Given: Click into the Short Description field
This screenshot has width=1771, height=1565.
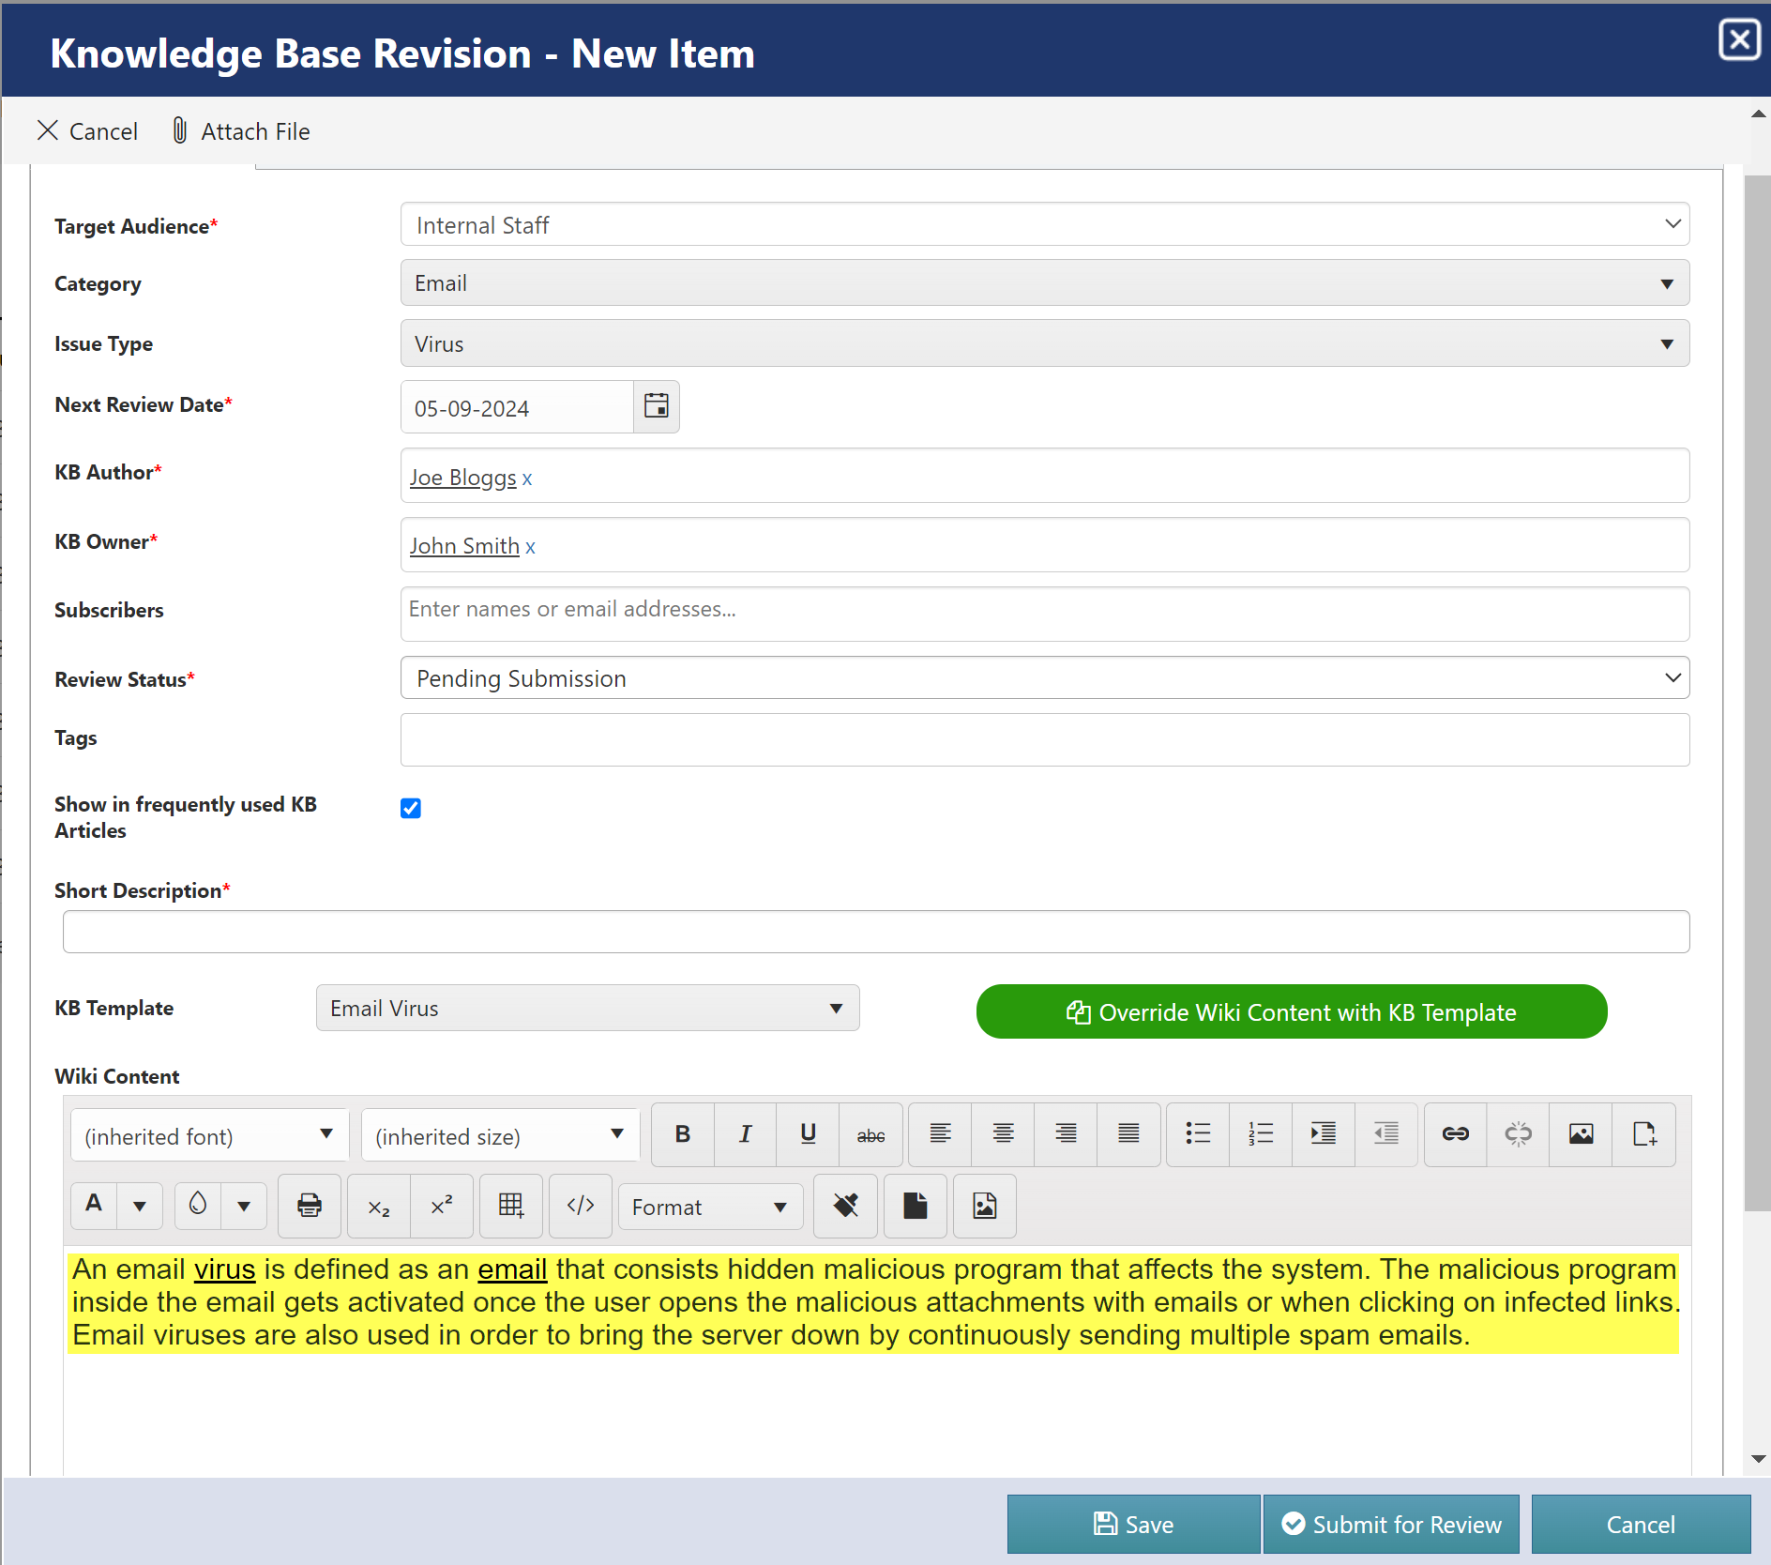Looking at the screenshot, I should point(875,932).
